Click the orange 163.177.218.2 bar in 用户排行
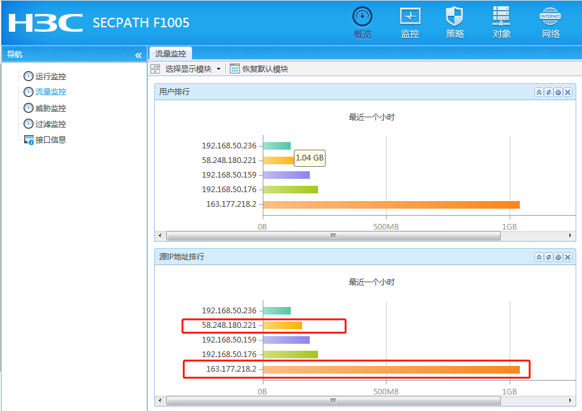582x411 pixels. coord(391,205)
